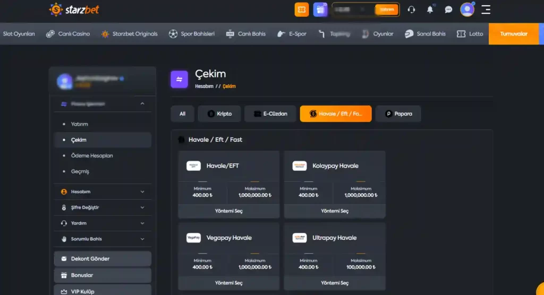Image resolution: width=544 pixels, height=295 pixels.
Task: Click VIP Kulüp button in sidebar
Action: point(103,291)
